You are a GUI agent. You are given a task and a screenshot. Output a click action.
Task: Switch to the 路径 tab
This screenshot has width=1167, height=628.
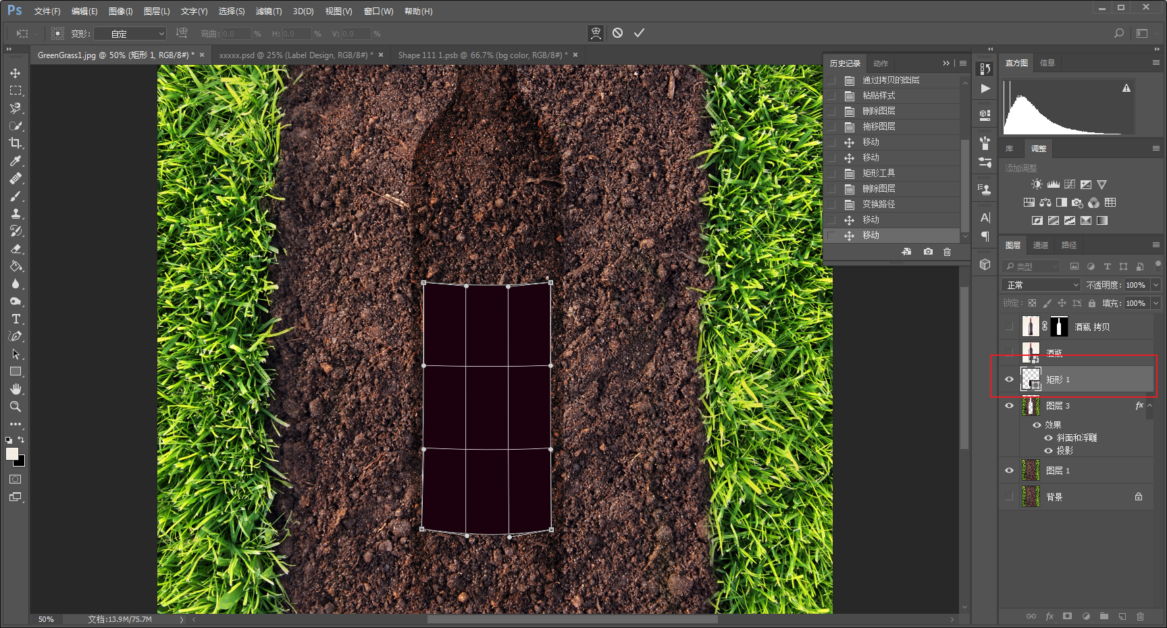point(1069,245)
